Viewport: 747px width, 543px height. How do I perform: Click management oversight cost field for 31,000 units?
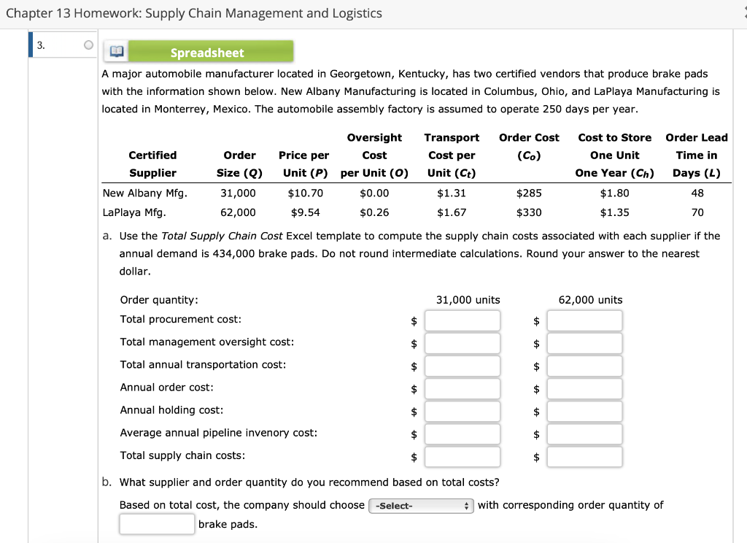point(462,342)
